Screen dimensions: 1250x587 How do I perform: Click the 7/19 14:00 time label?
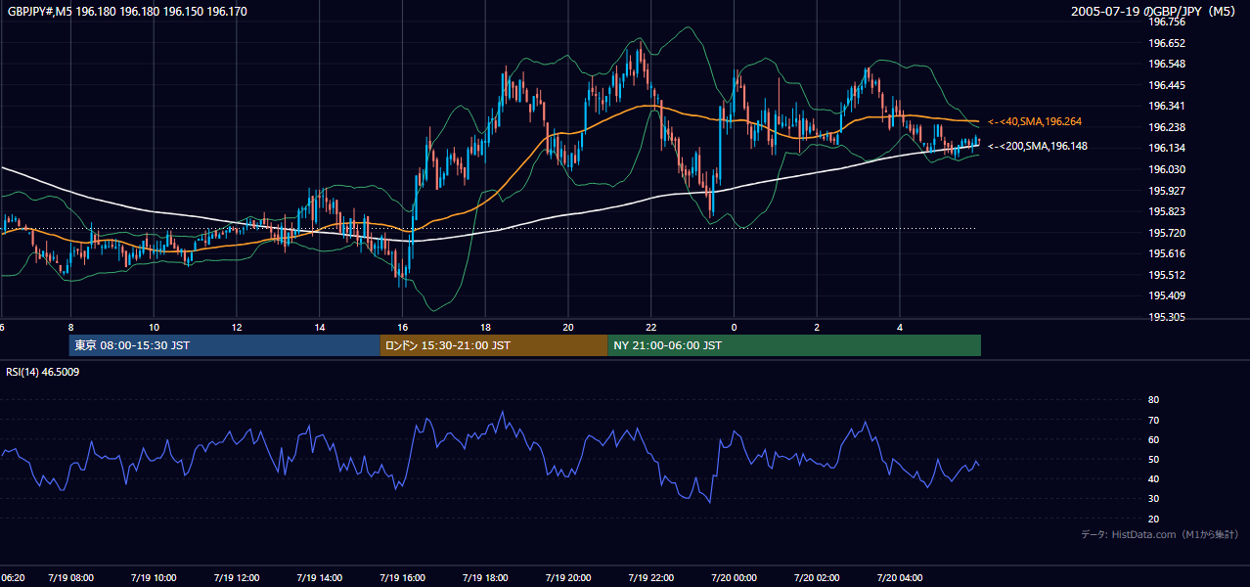pyautogui.click(x=320, y=578)
